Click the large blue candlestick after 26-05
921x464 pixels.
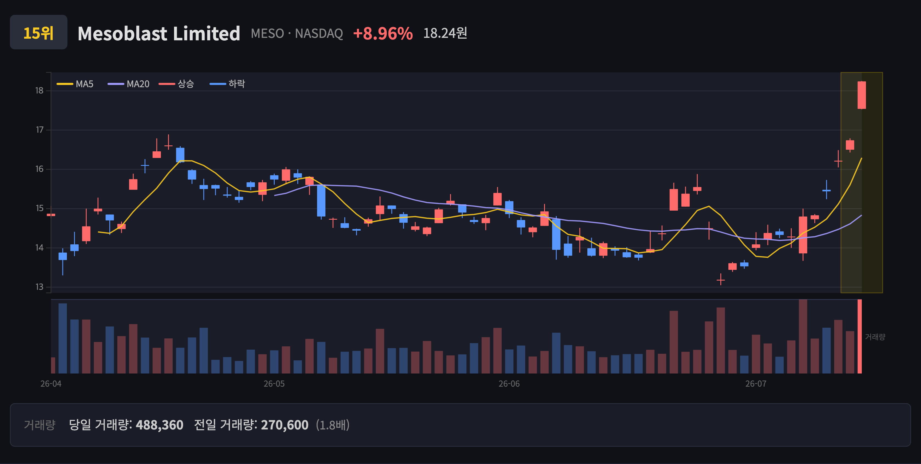(x=321, y=200)
